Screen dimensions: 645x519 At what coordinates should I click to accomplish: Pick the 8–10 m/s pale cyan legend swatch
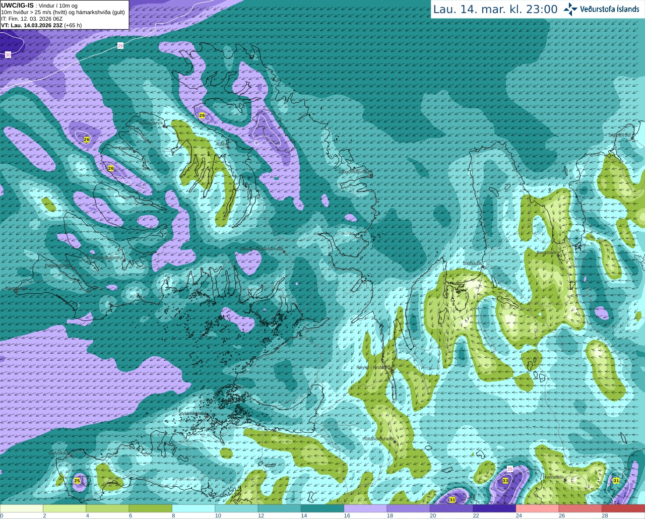[193, 508]
